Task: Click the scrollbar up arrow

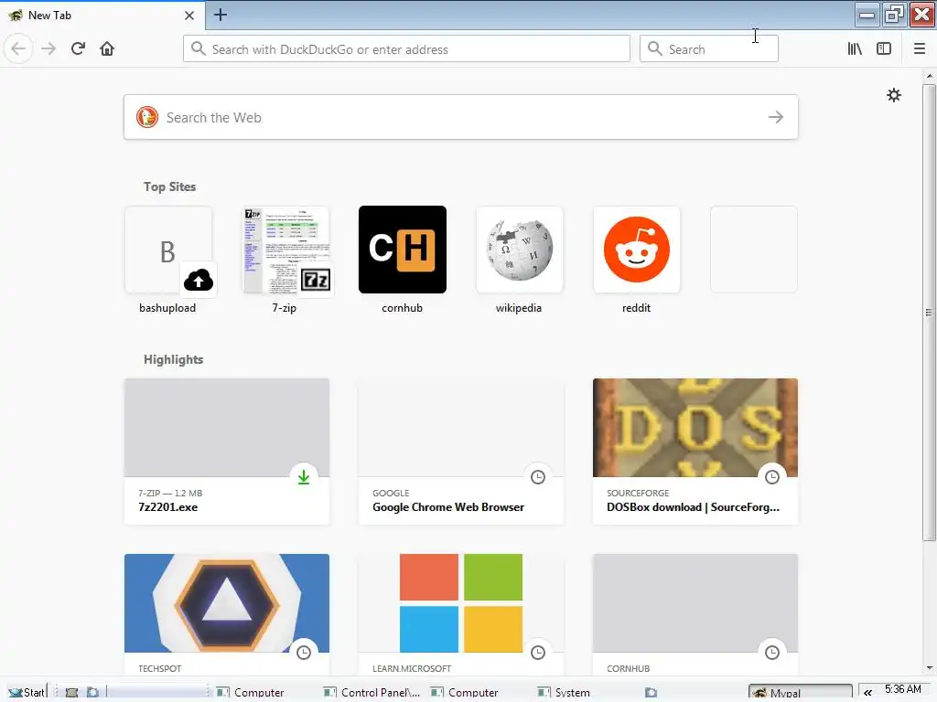Action: tap(930, 76)
